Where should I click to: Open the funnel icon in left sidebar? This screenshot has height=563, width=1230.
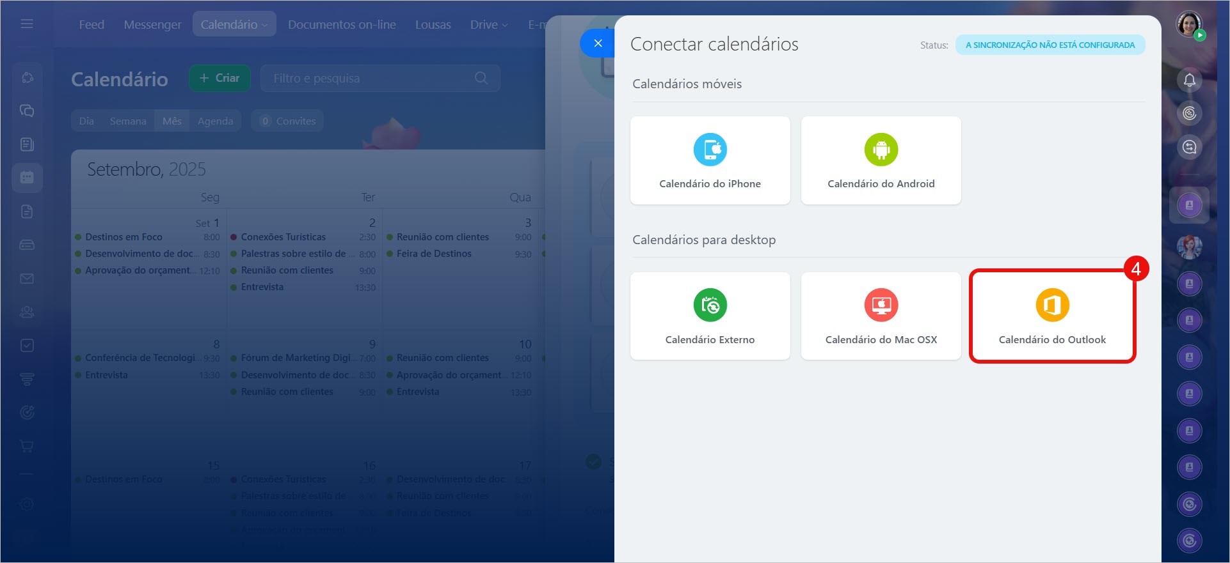coord(27,379)
